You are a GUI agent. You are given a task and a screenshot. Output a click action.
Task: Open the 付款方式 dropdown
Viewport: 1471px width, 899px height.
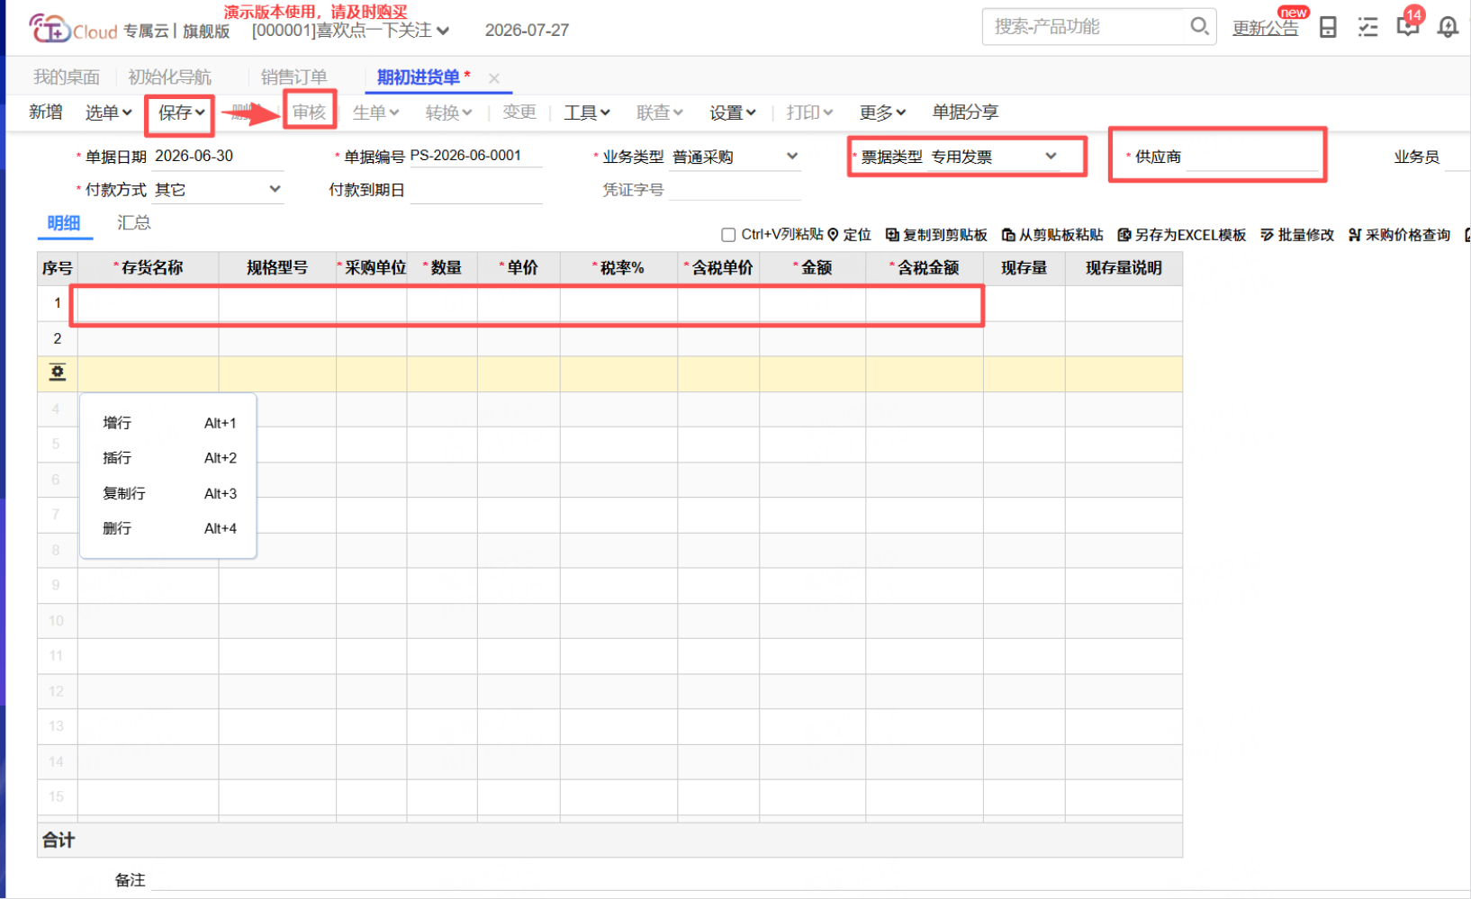click(x=275, y=189)
